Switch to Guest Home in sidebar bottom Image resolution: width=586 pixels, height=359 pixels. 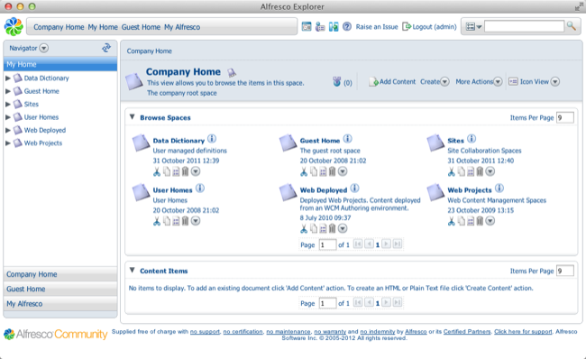[x=60, y=289]
